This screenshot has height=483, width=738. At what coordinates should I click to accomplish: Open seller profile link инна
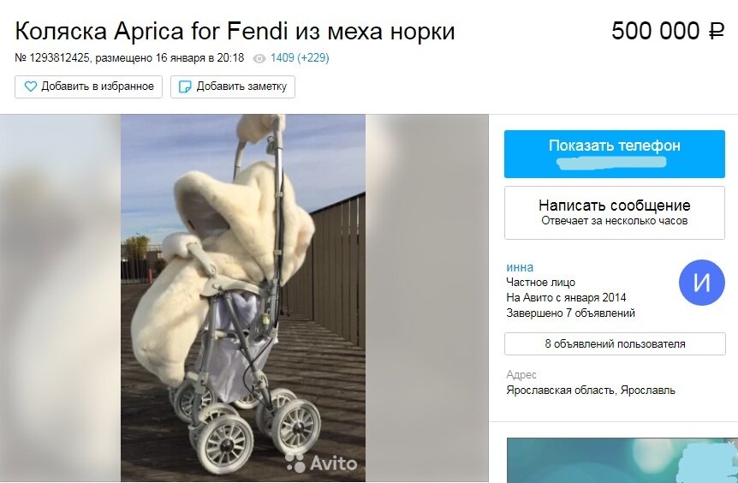520,267
